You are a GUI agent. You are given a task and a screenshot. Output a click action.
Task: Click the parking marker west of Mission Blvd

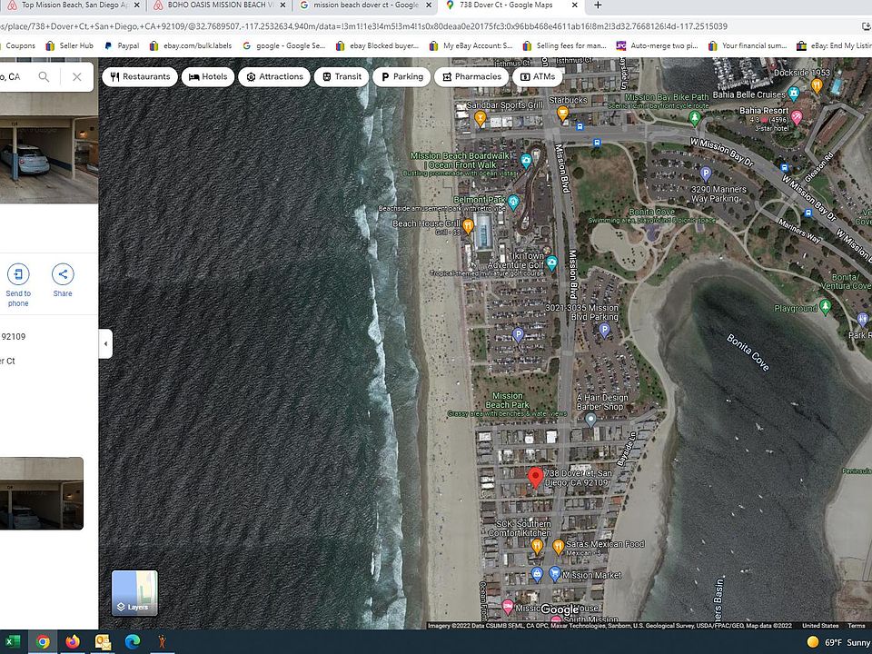pyautogui.click(x=517, y=335)
